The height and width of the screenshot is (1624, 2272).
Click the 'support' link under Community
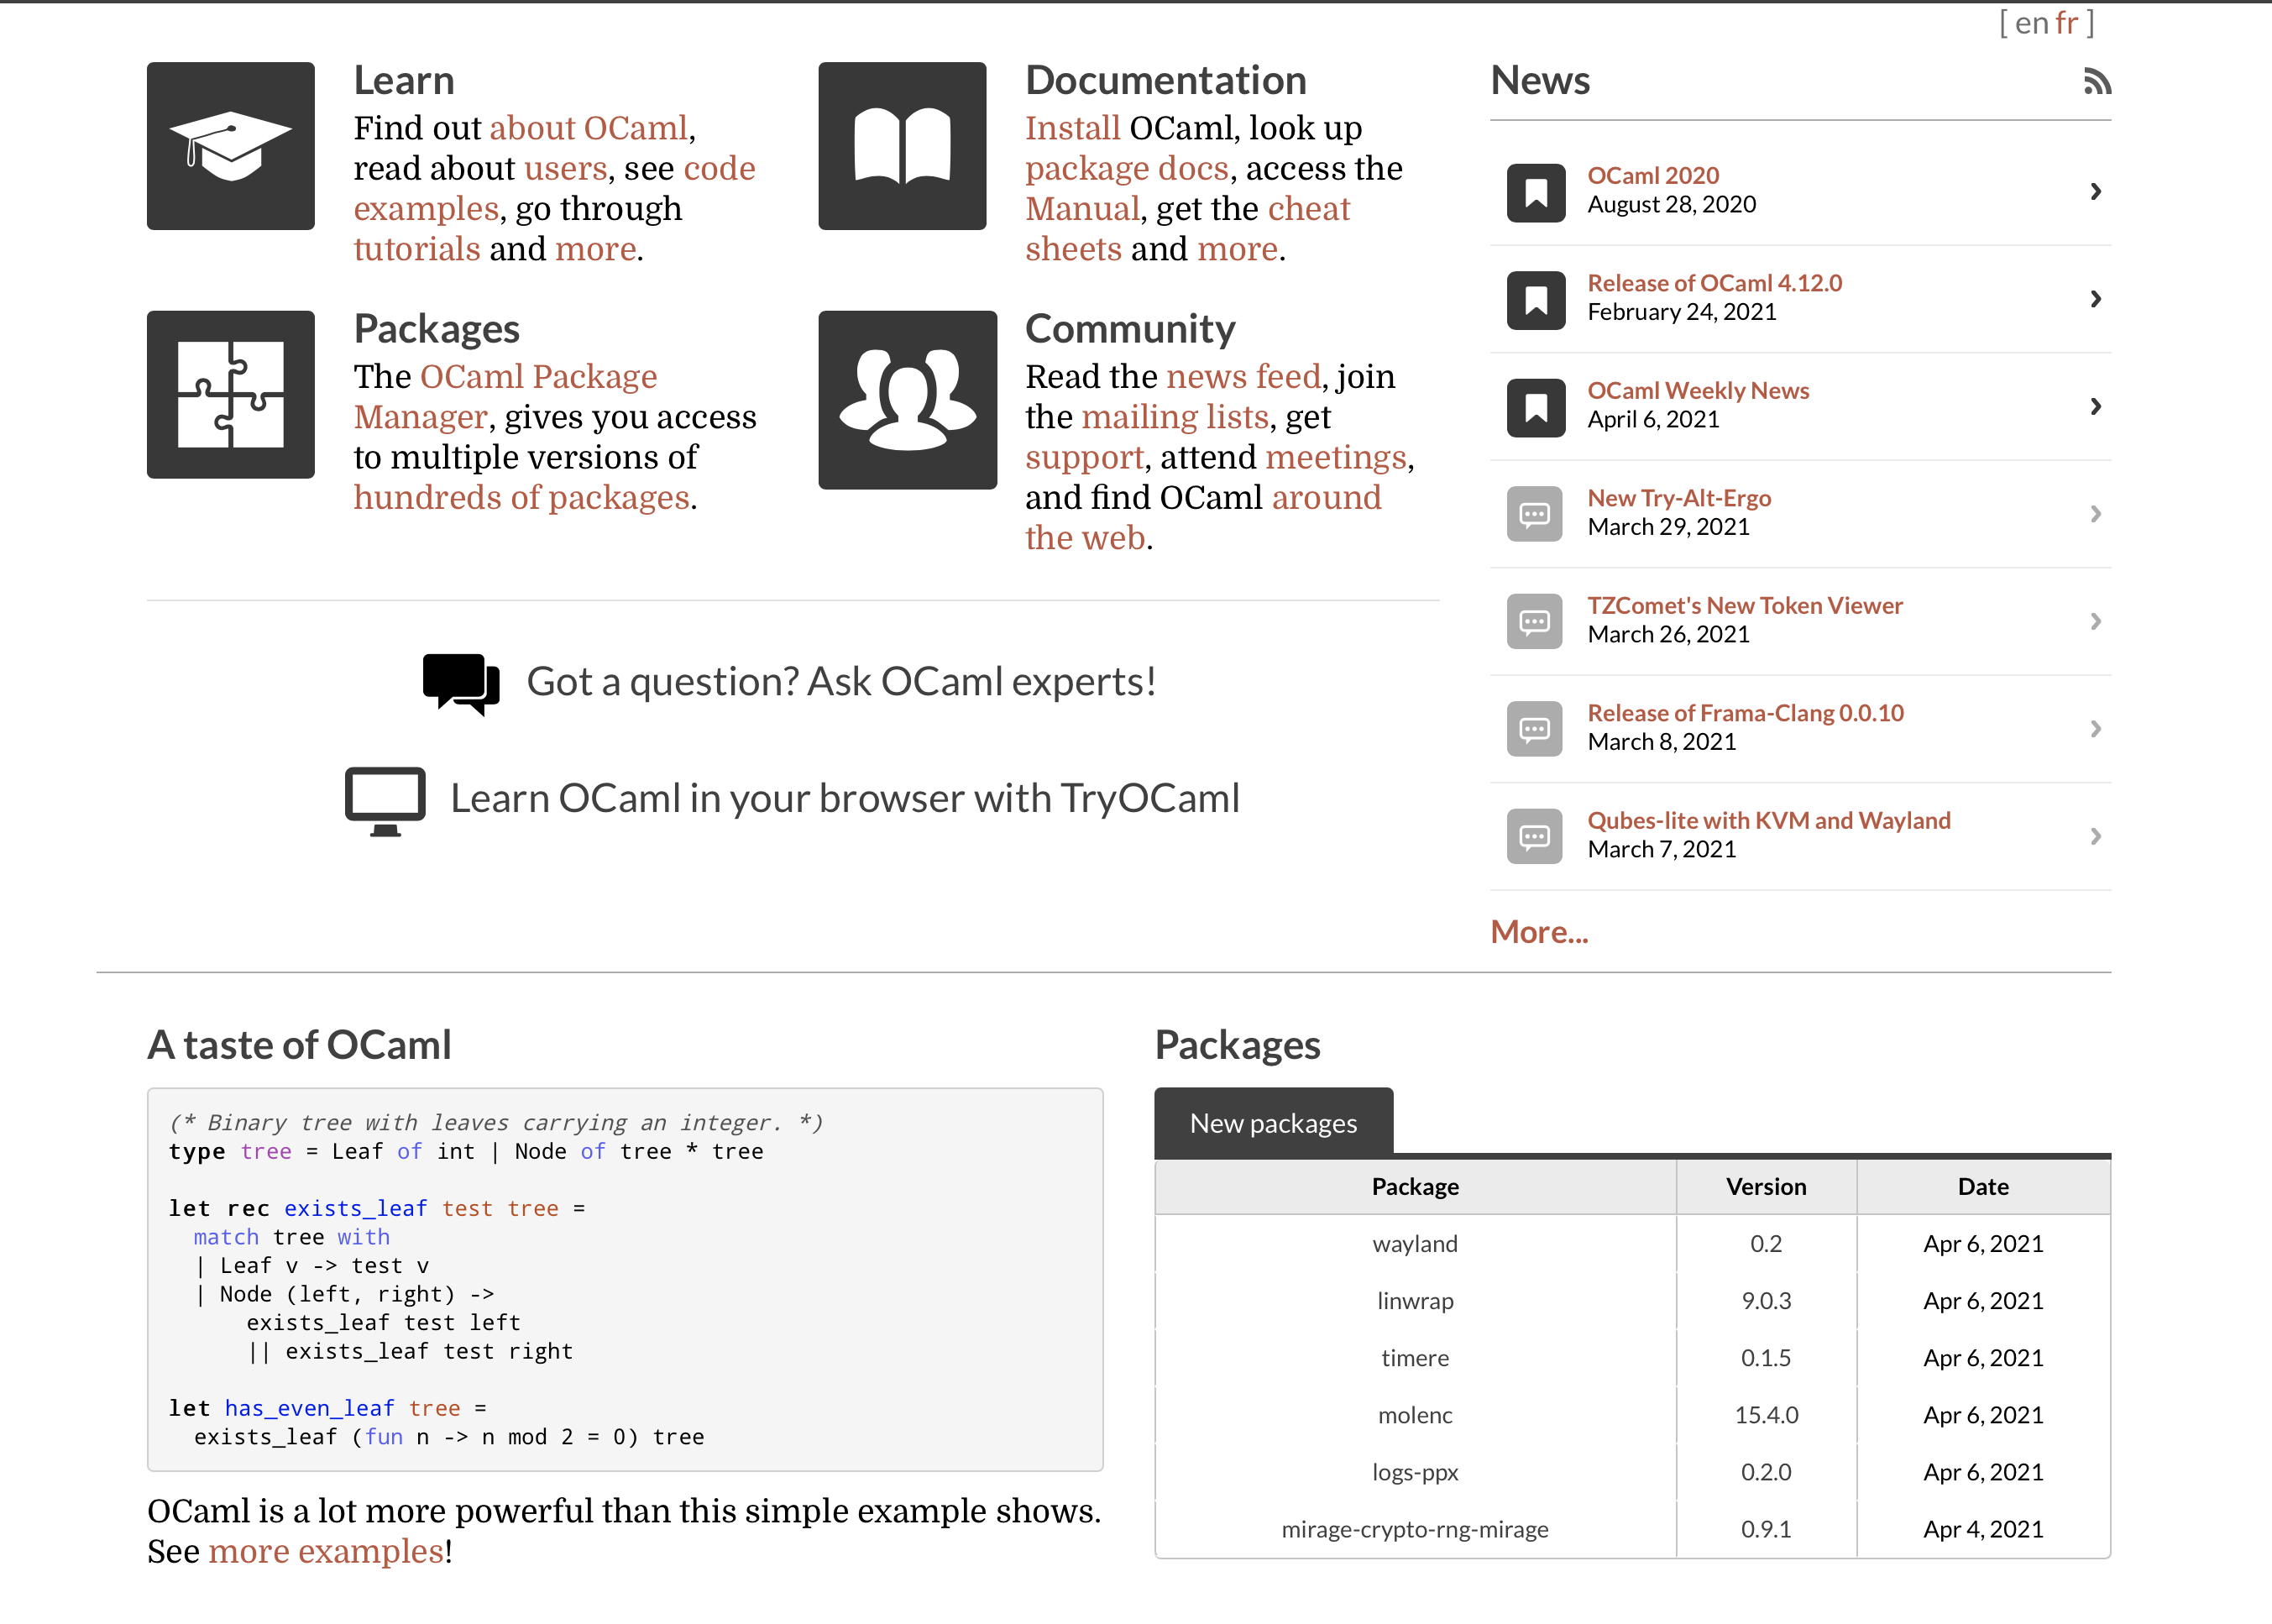coord(1084,458)
